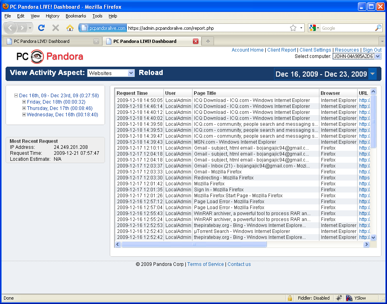Open the Select computer dropdown
This screenshot has width=387, height=304.
point(357,56)
